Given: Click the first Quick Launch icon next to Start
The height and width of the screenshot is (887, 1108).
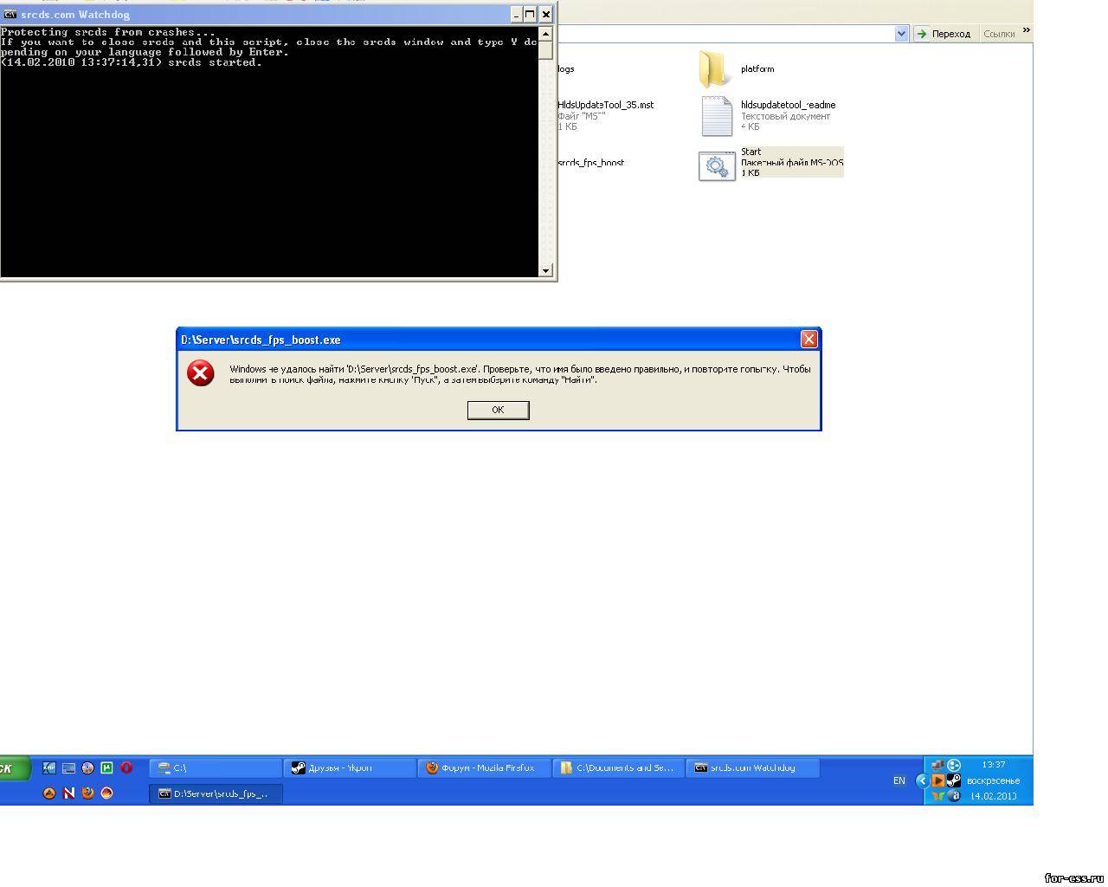Looking at the screenshot, I should (x=49, y=767).
